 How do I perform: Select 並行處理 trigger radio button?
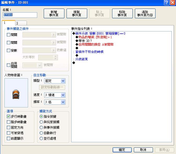41,139
